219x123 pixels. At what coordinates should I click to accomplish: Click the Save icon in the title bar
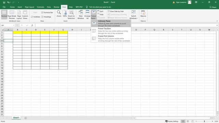4,2
